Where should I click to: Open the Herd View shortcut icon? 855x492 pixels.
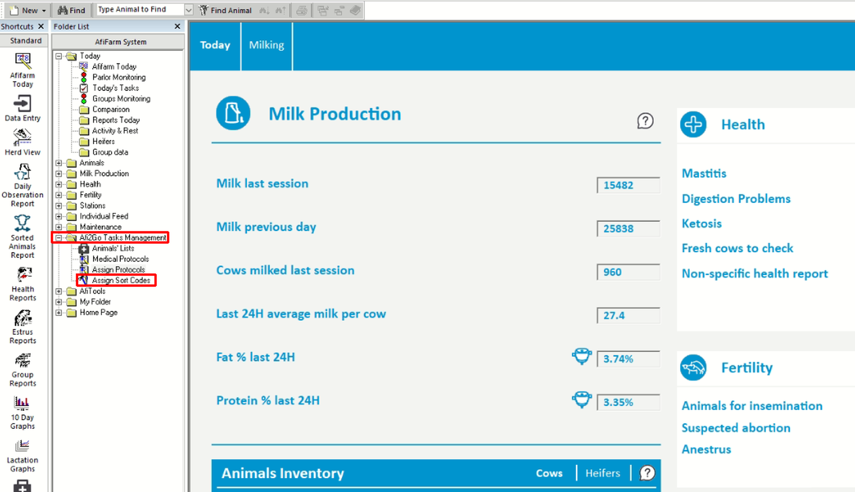(x=22, y=137)
